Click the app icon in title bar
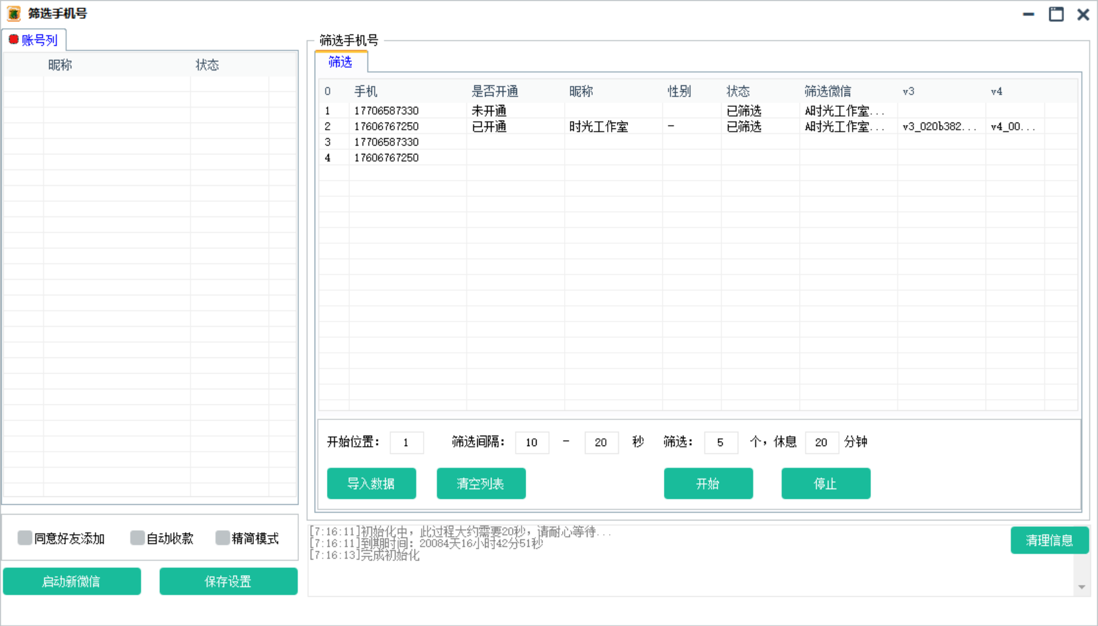This screenshot has height=626, width=1098. click(14, 14)
